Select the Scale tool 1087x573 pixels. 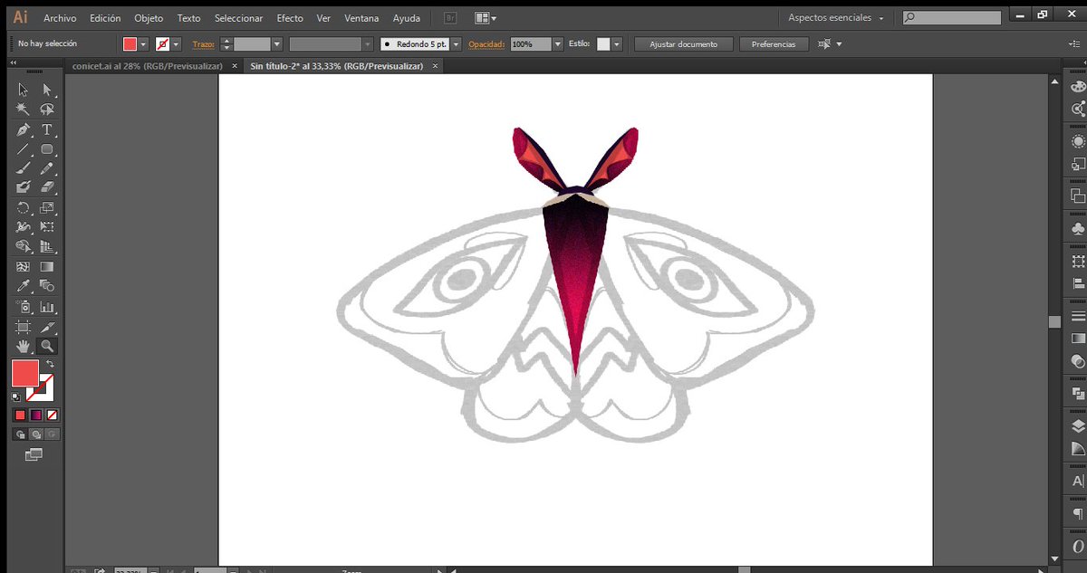pos(47,207)
